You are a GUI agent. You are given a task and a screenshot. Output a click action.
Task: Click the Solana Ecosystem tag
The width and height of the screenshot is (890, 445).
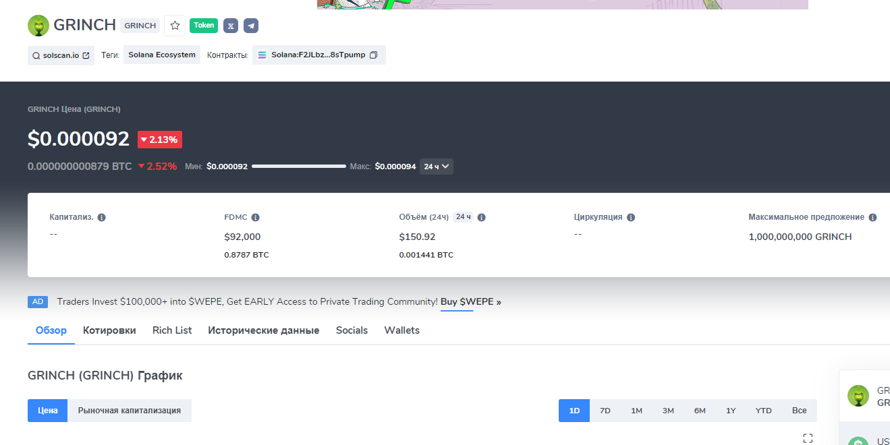pos(162,55)
